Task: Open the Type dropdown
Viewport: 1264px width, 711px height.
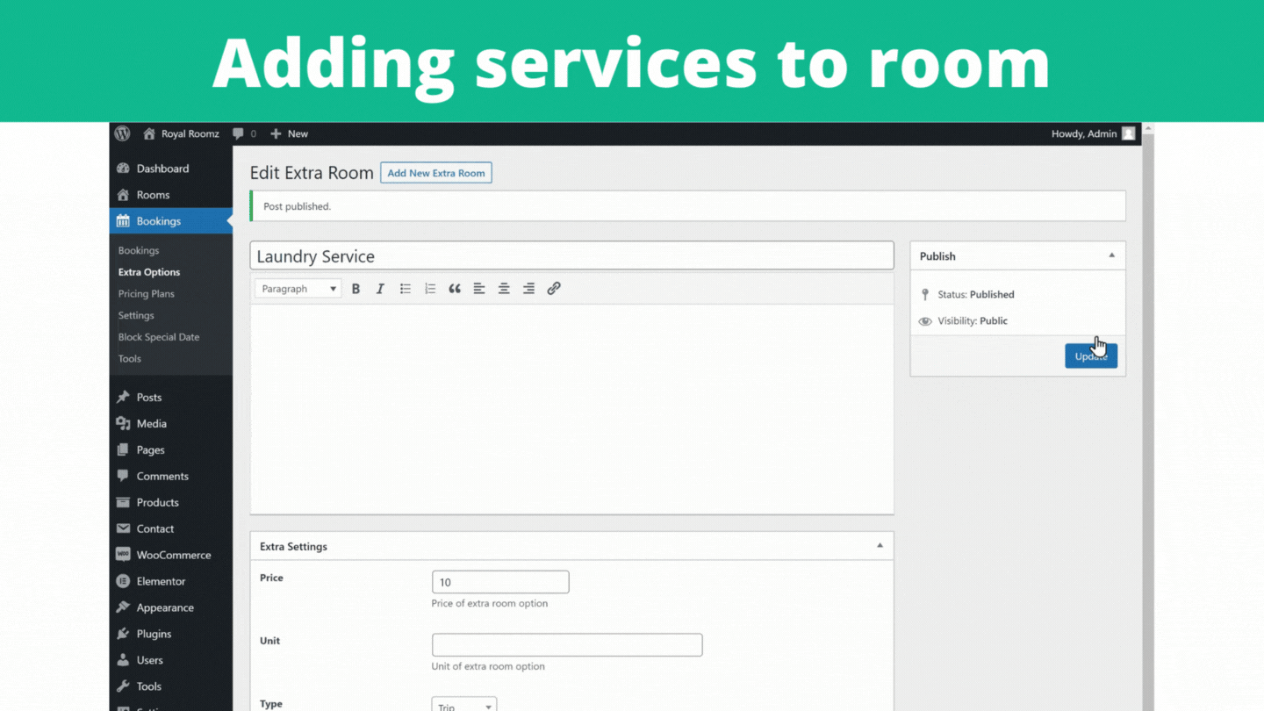Action: (x=464, y=704)
